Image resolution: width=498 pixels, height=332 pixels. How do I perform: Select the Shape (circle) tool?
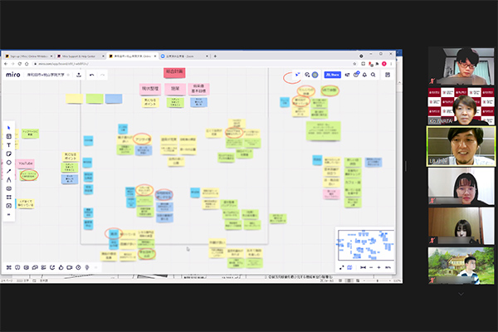click(8, 163)
